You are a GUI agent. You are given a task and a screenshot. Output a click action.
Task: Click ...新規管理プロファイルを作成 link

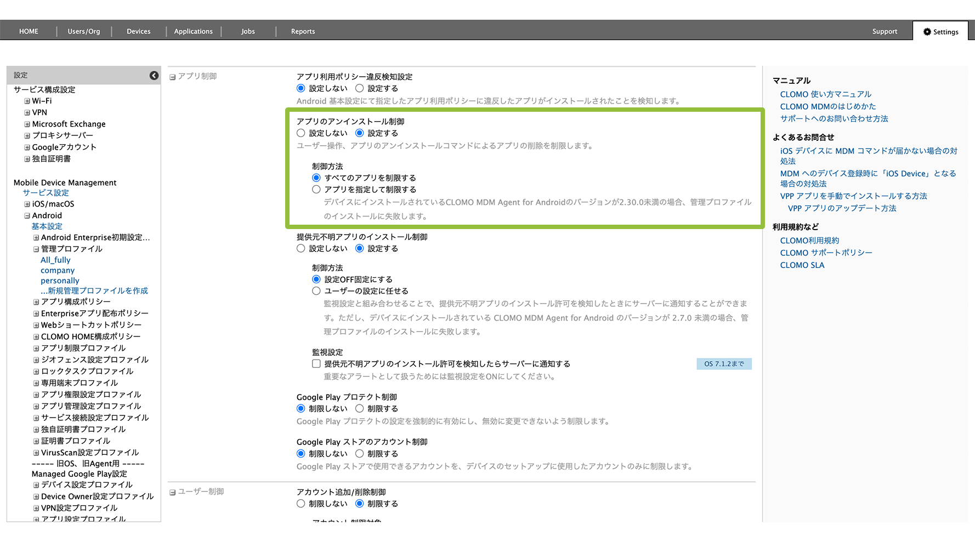94,291
